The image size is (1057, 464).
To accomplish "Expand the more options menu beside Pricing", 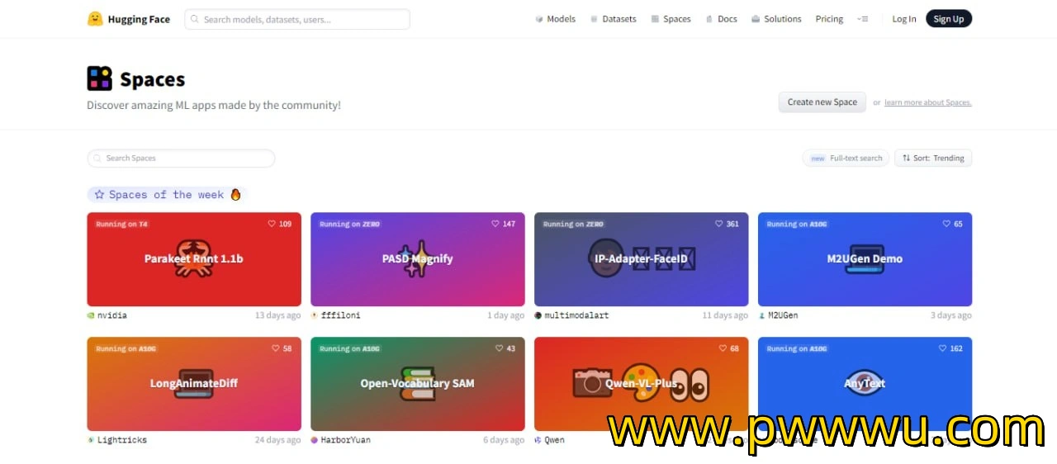I will click(863, 19).
